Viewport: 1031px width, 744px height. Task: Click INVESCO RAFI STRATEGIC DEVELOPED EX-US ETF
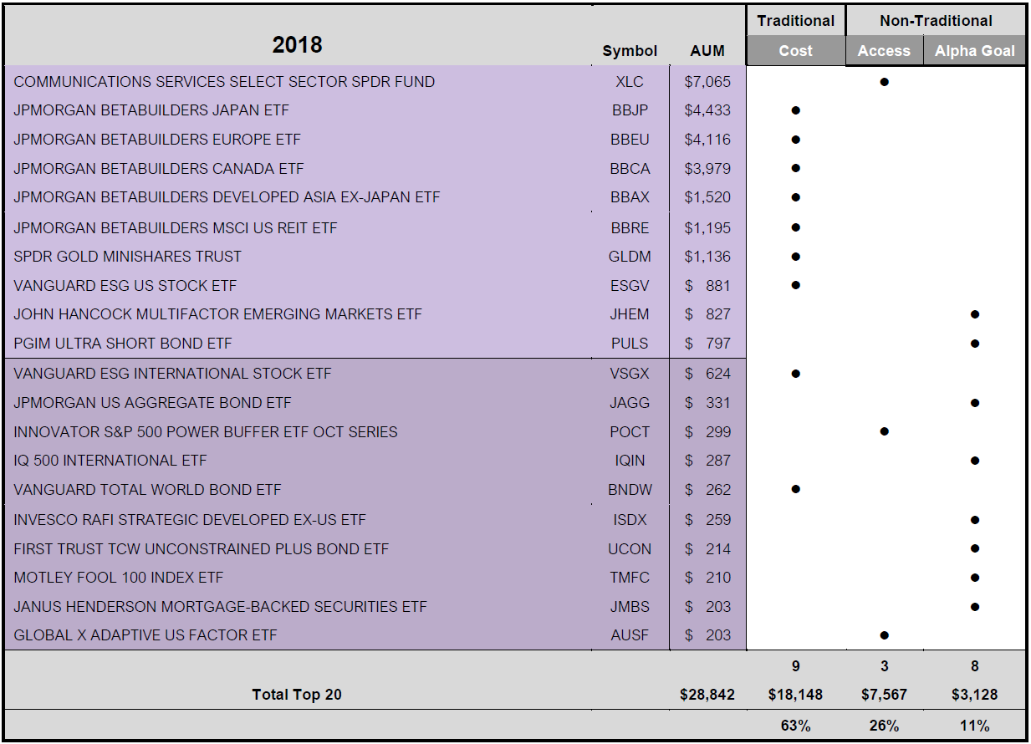tap(190, 520)
